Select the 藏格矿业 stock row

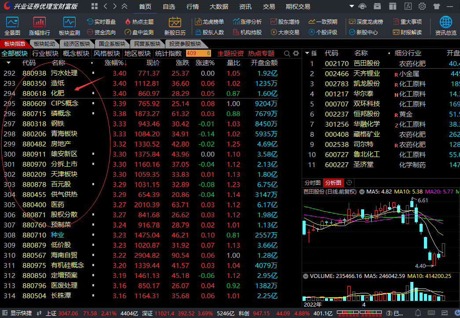click(x=381, y=134)
